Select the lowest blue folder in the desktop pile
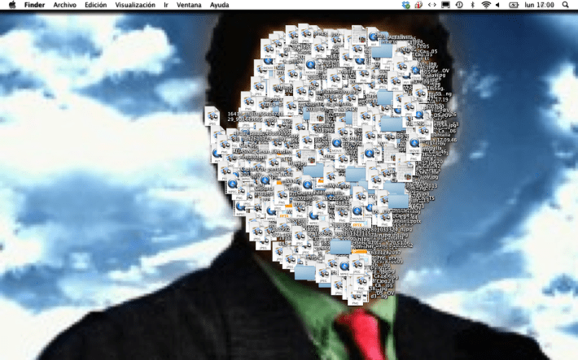578x360 pixels. coord(305,271)
